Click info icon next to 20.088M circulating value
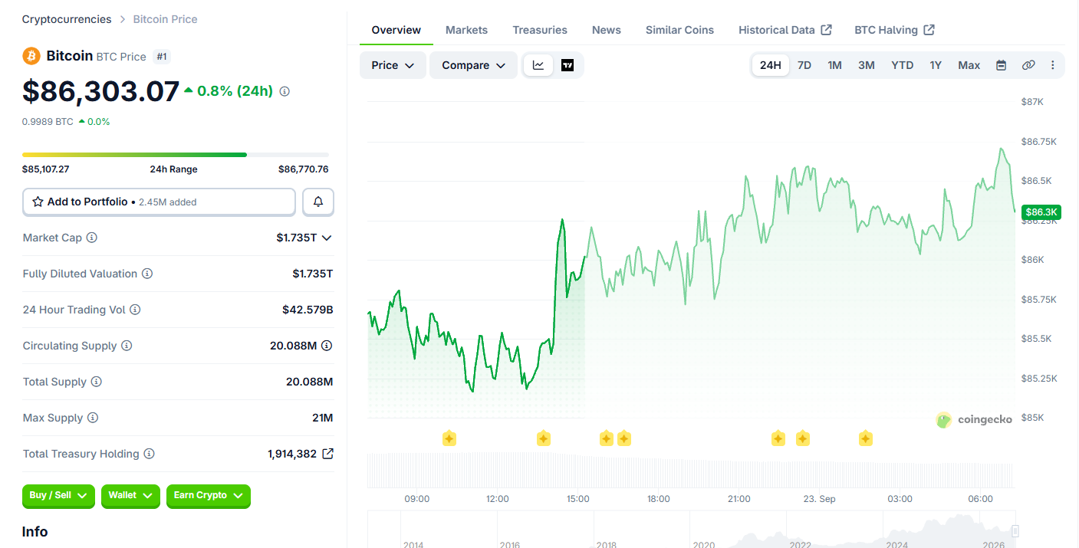Image resolution: width=1079 pixels, height=548 pixels. (327, 346)
